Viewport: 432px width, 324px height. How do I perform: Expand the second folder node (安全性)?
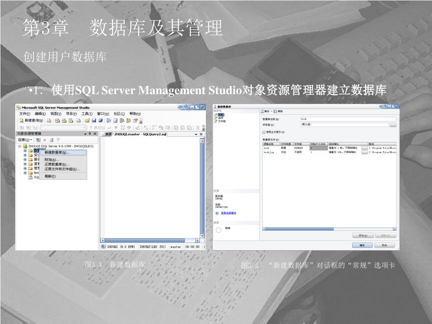click(25, 155)
